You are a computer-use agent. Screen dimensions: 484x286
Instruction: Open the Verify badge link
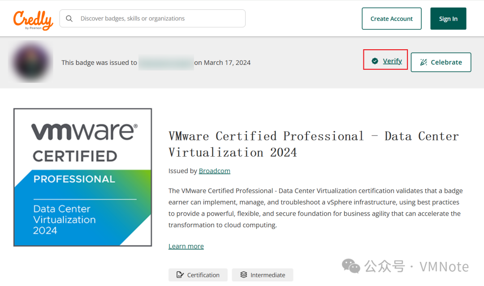[x=392, y=61]
